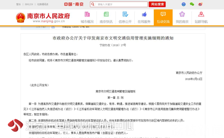Image resolution: width=224 pixels, height=138 pixels.
Task: Click the 站群导航 map pin icon
Action: point(201,14)
